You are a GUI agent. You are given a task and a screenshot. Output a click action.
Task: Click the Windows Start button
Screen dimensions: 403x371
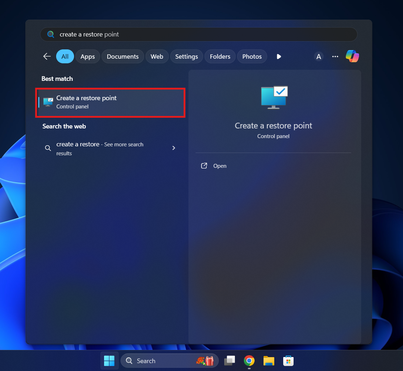click(109, 361)
